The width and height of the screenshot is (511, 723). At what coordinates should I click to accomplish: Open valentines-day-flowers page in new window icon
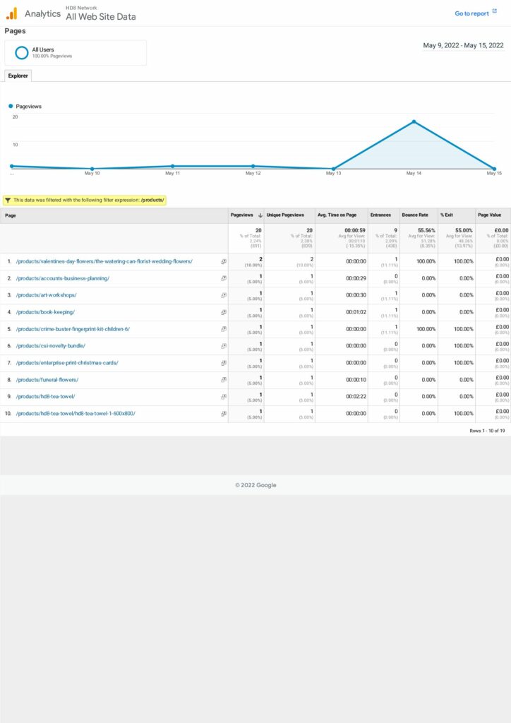click(224, 261)
